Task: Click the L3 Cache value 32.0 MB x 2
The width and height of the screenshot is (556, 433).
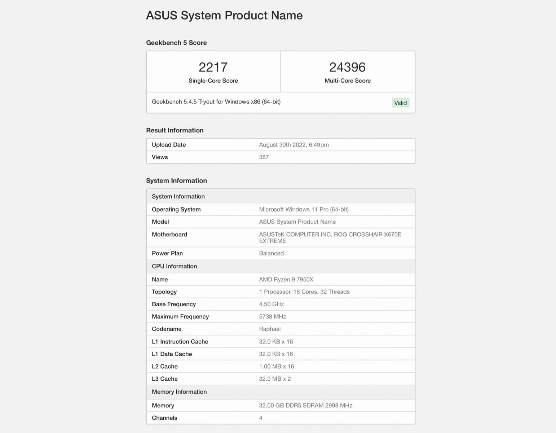Action: [275, 379]
